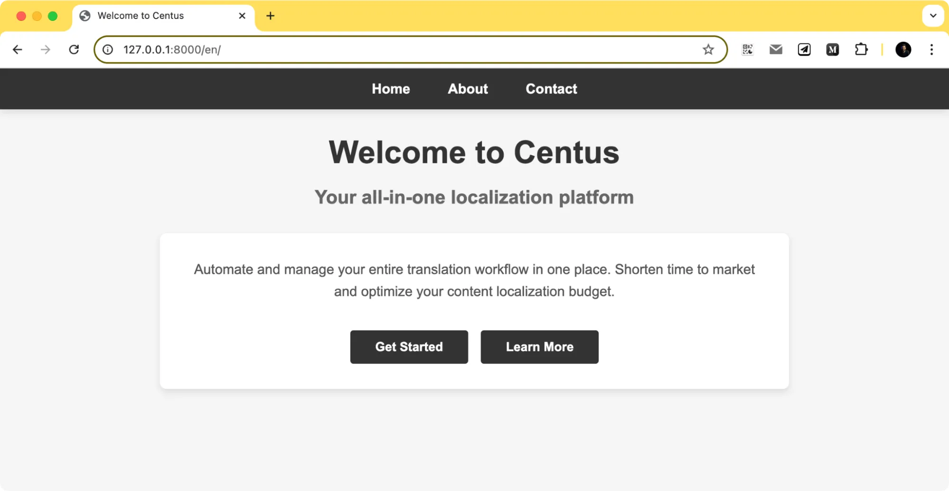Open the Medium extension
Image resolution: width=949 pixels, height=491 pixels.
pos(832,49)
